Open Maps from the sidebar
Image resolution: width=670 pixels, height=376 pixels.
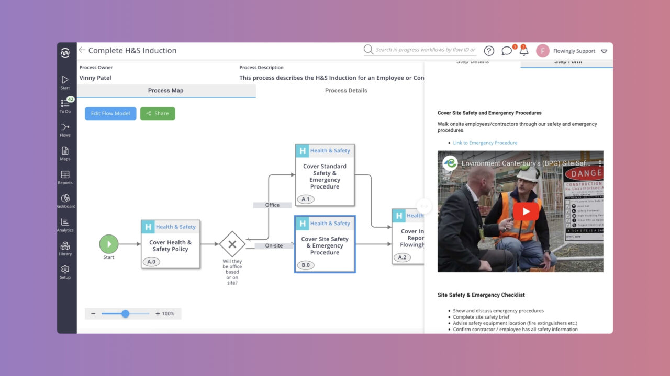65,151
